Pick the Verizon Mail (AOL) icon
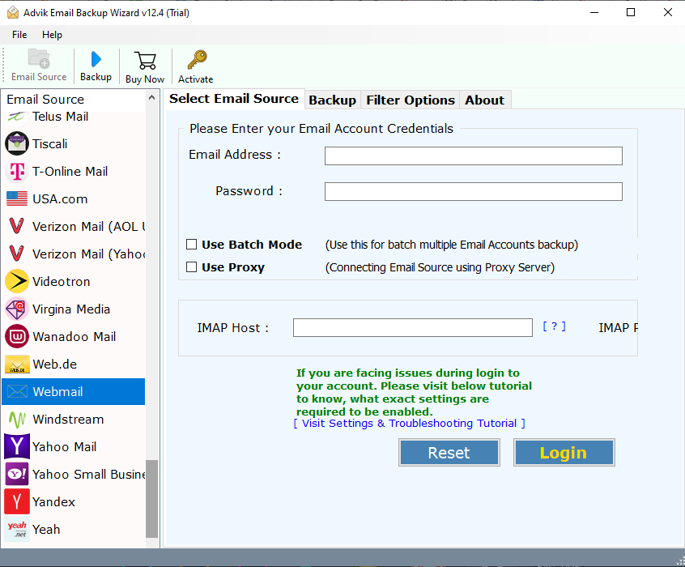 coord(17,226)
